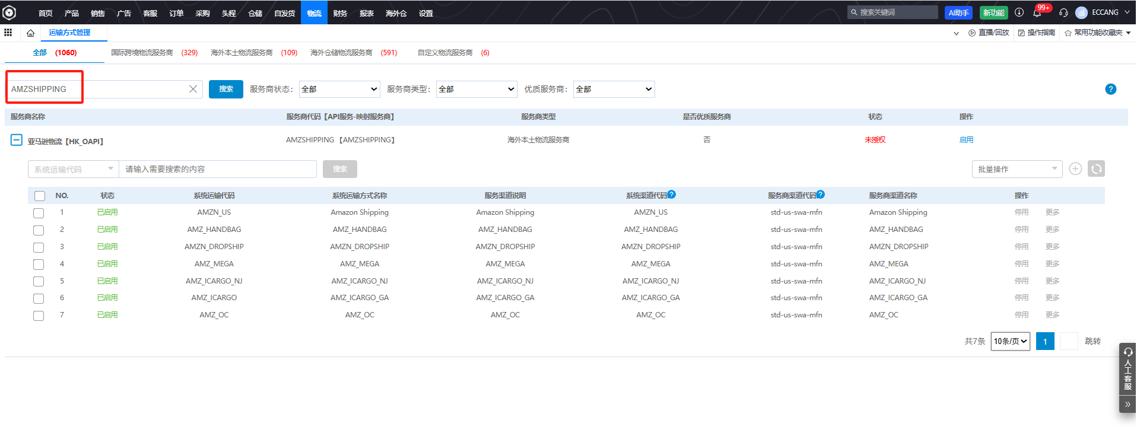Change the 10条/页 page size dropdown
The width and height of the screenshot is (1137, 436).
1010,341
